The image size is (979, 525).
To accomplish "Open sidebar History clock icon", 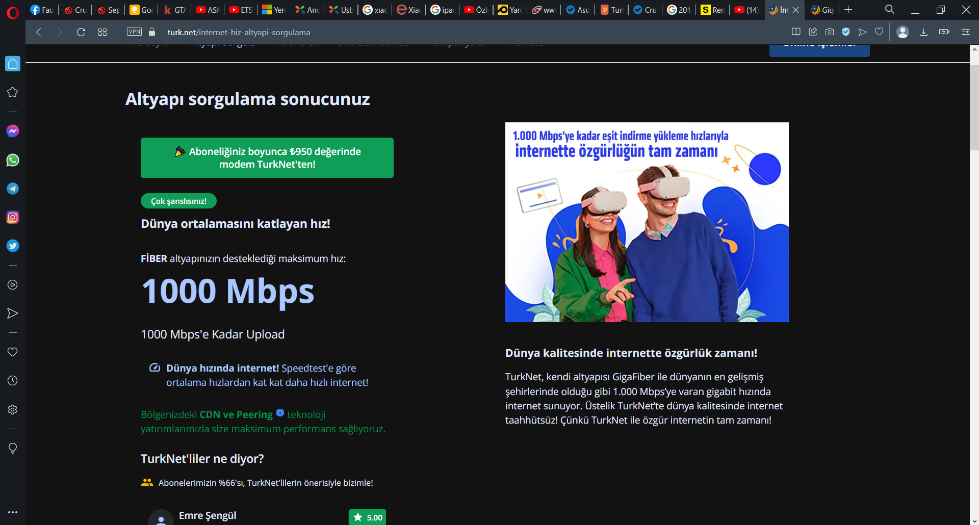I will click(13, 381).
